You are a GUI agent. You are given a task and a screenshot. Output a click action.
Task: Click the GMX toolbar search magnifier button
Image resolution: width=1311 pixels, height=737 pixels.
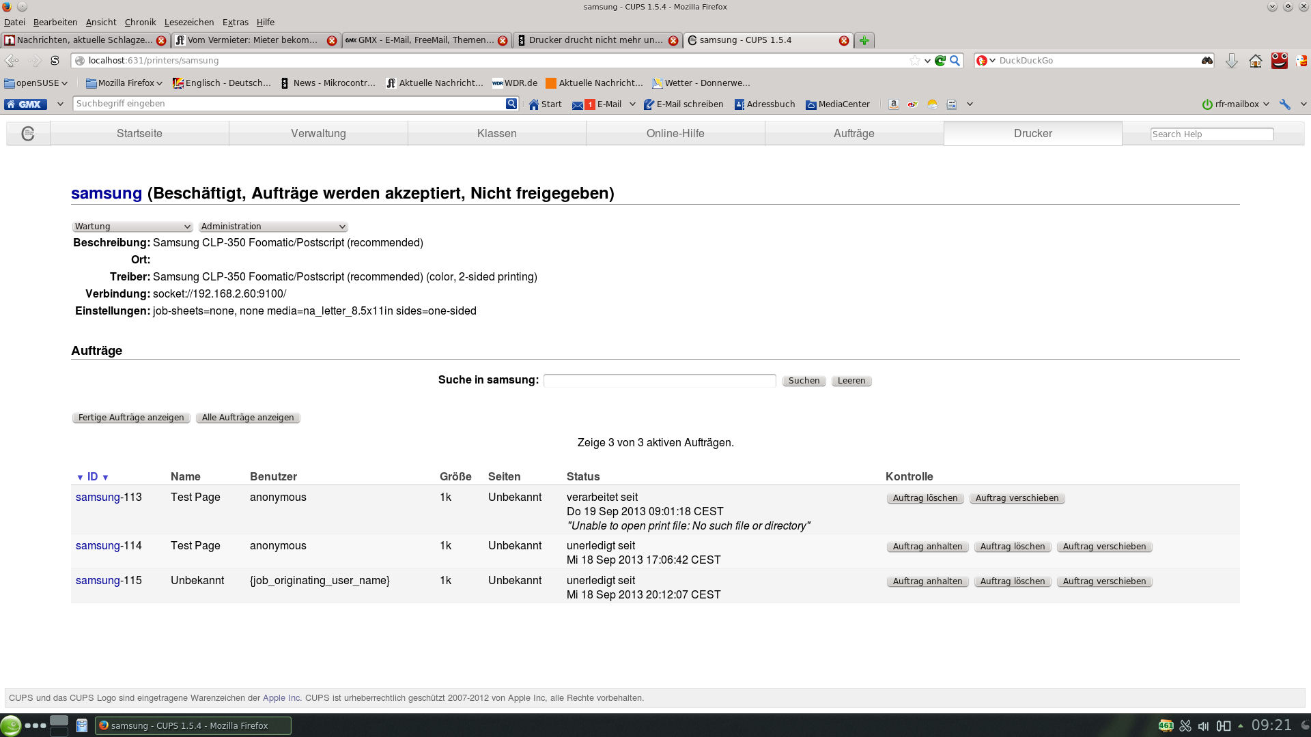[x=511, y=104]
